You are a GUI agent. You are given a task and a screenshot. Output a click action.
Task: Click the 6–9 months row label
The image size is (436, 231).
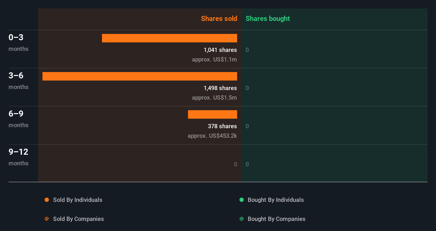[18, 119]
